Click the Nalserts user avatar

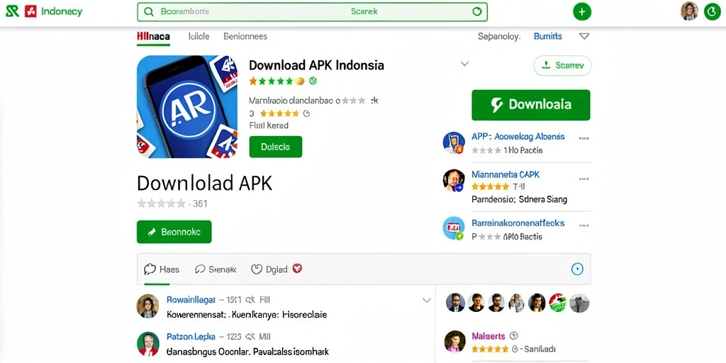[454, 342]
